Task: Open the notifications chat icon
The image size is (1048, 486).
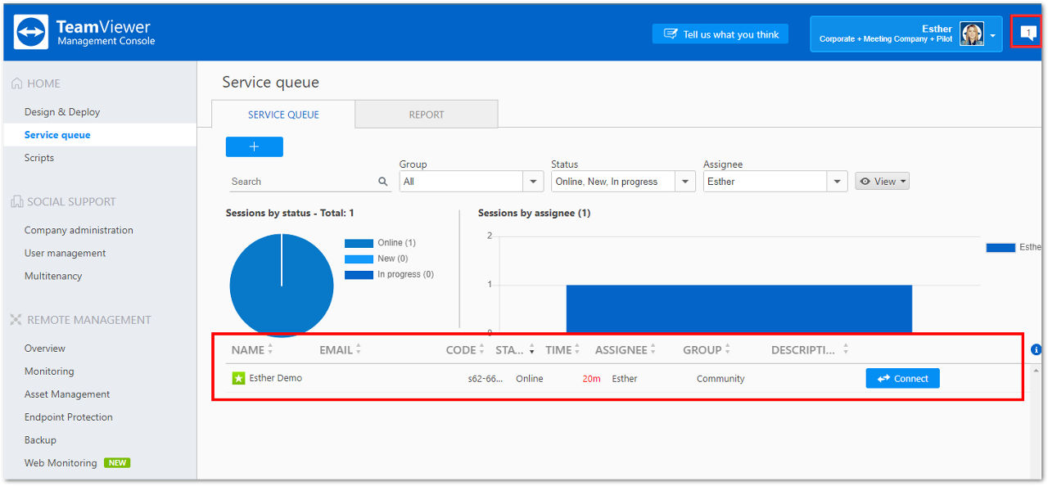Action: (1028, 33)
